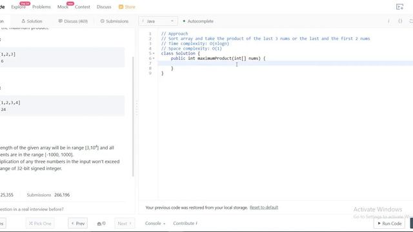Click the example output value 6
This screenshot has width=413, height=232.
pos(2,61)
